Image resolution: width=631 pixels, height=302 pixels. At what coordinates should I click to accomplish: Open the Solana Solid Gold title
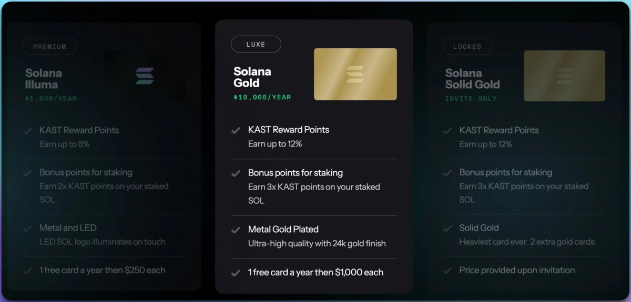click(x=472, y=79)
